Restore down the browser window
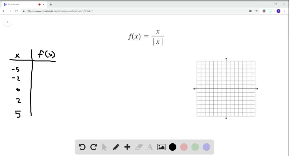 [x=275, y=4]
